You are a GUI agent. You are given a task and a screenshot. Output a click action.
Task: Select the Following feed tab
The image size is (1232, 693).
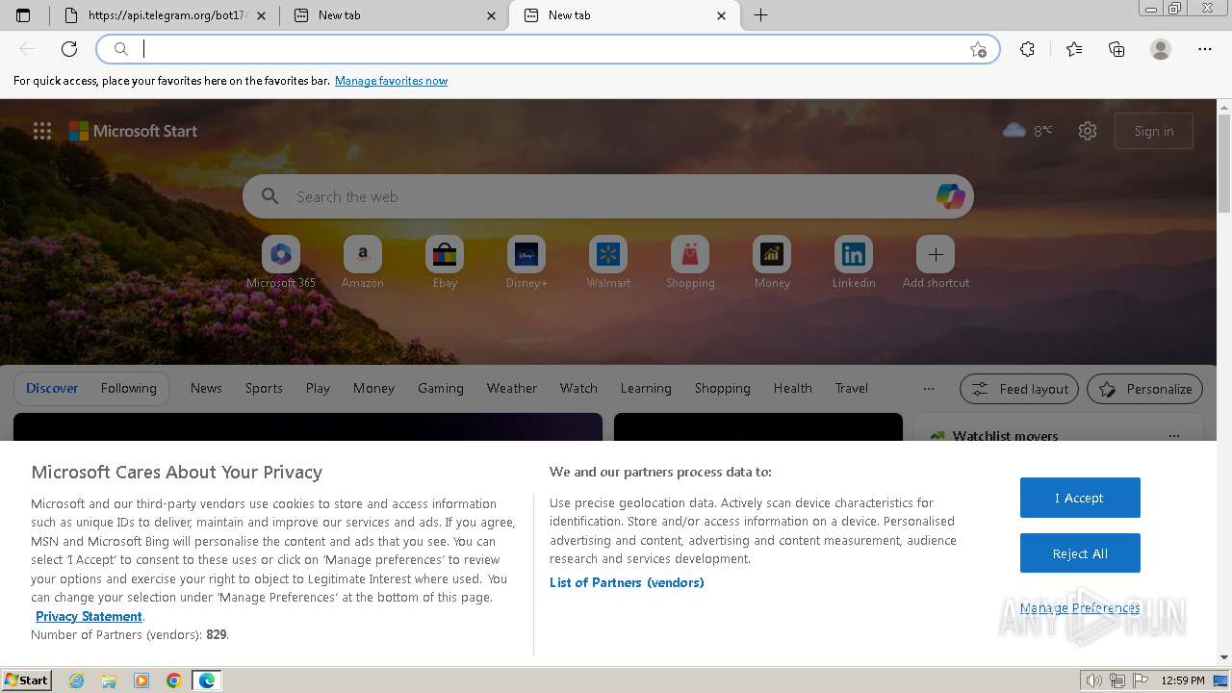128,388
